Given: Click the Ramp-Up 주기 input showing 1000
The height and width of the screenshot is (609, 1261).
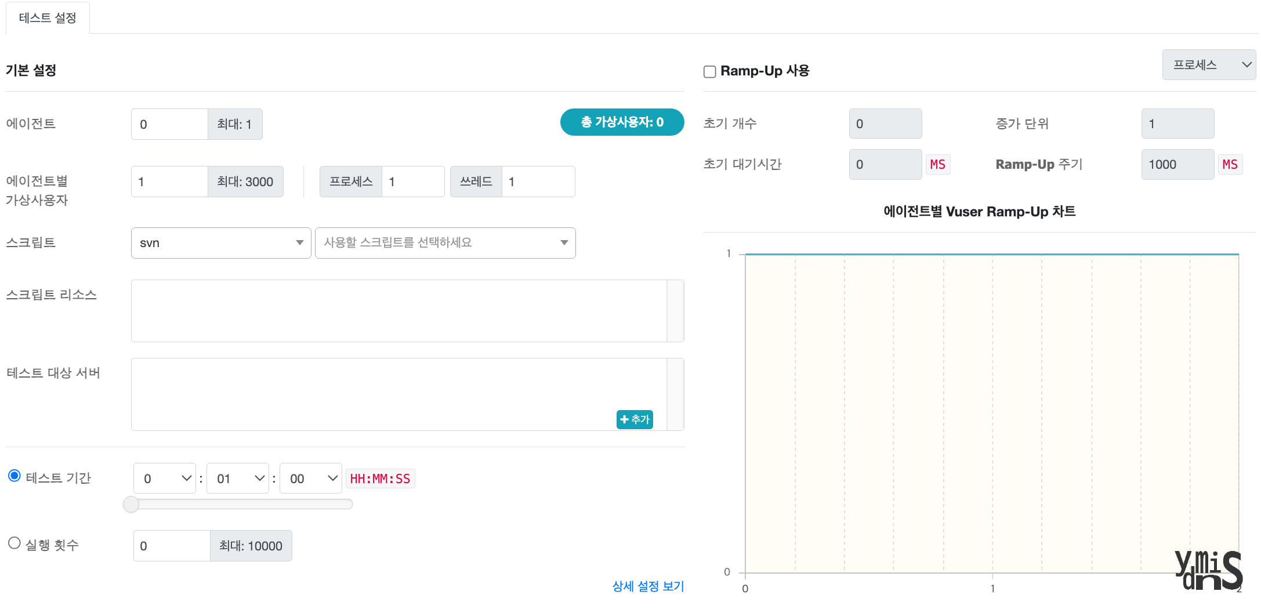Looking at the screenshot, I should (1177, 164).
